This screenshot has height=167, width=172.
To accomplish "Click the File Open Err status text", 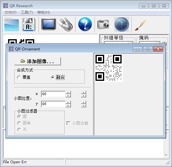I will point(15,162).
